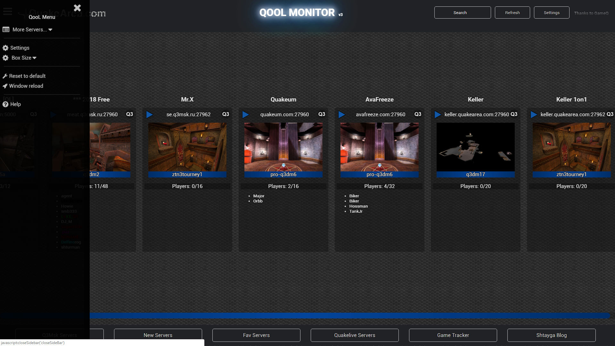The image size is (615, 346).
Task: Click the Q3 badge on meat.q3msk.ru server
Action: click(129, 114)
